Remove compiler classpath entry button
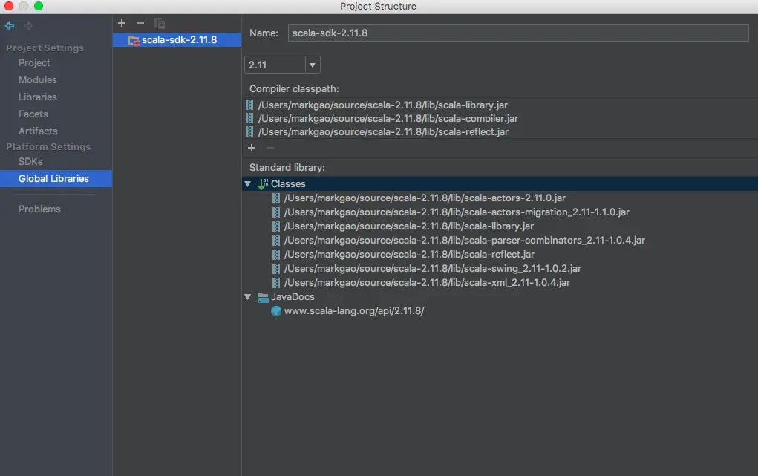The image size is (758, 476). tap(270, 148)
